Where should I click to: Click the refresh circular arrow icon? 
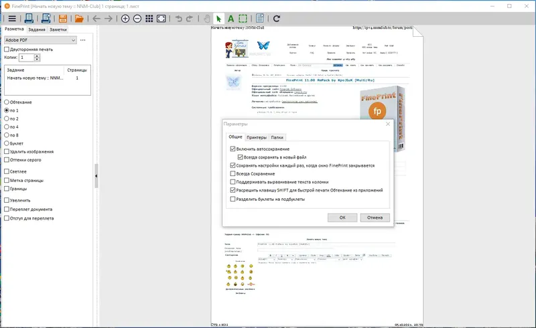(277, 19)
